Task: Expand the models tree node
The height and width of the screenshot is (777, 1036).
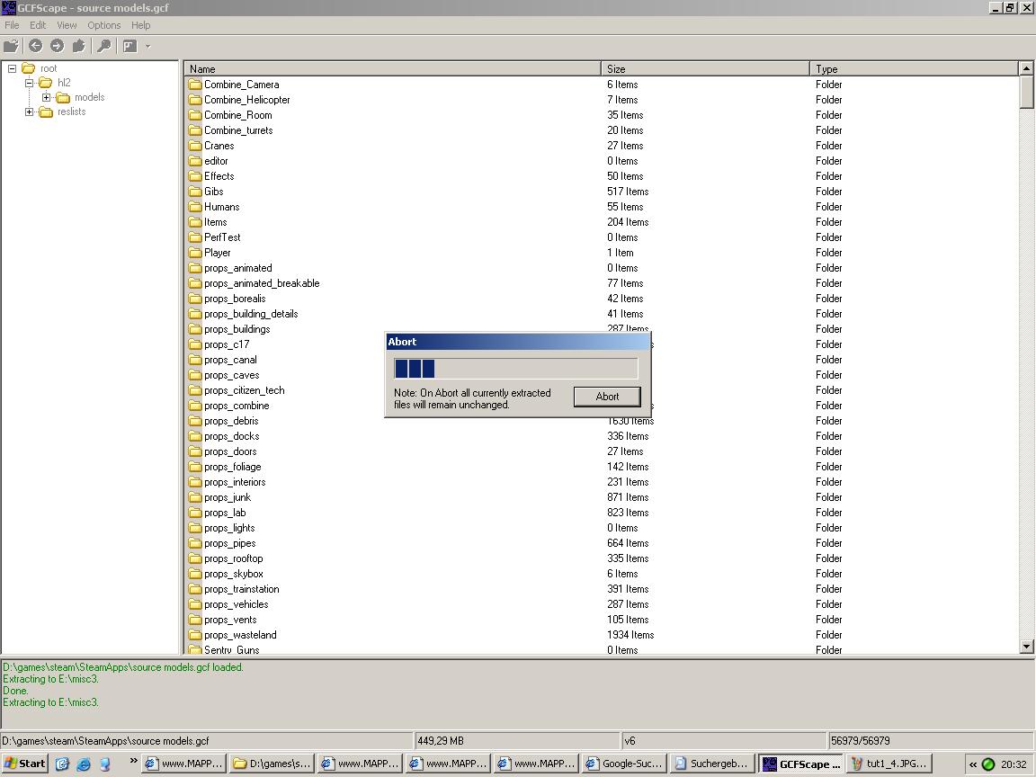Action: 46,97
